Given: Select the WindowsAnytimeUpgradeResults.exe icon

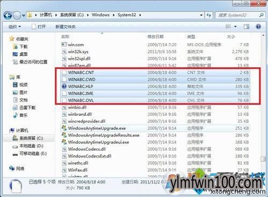Looking at the screenshot, I should 64,135.
